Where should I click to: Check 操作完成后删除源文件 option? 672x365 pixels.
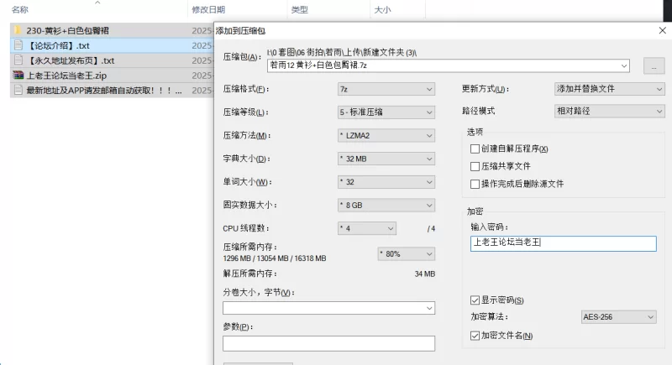tap(475, 184)
